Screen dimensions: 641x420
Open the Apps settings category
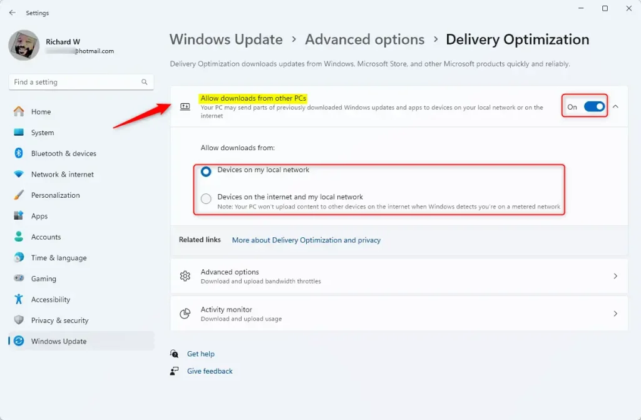click(x=81, y=216)
